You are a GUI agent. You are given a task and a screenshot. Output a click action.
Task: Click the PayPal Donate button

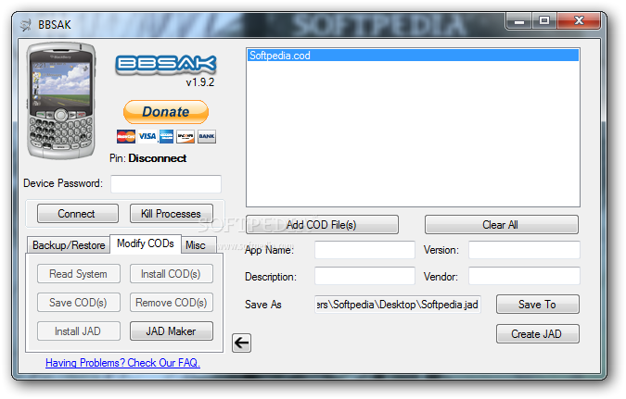(x=166, y=112)
